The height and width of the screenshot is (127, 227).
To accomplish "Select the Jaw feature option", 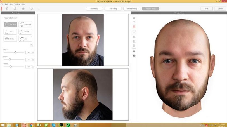I will (x=25, y=39).
